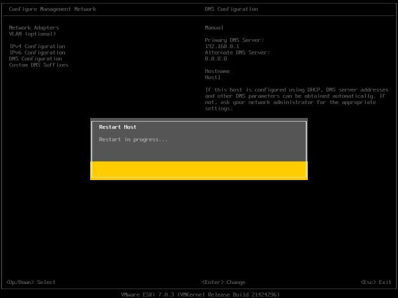Image resolution: width=398 pixels, height=298 pixels.
Task: Click the DNS Configuration panel heading
Action: 231,9
